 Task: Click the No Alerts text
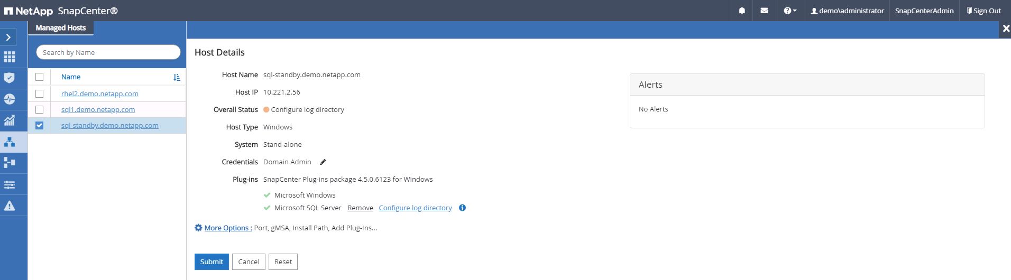click(653, 109)
